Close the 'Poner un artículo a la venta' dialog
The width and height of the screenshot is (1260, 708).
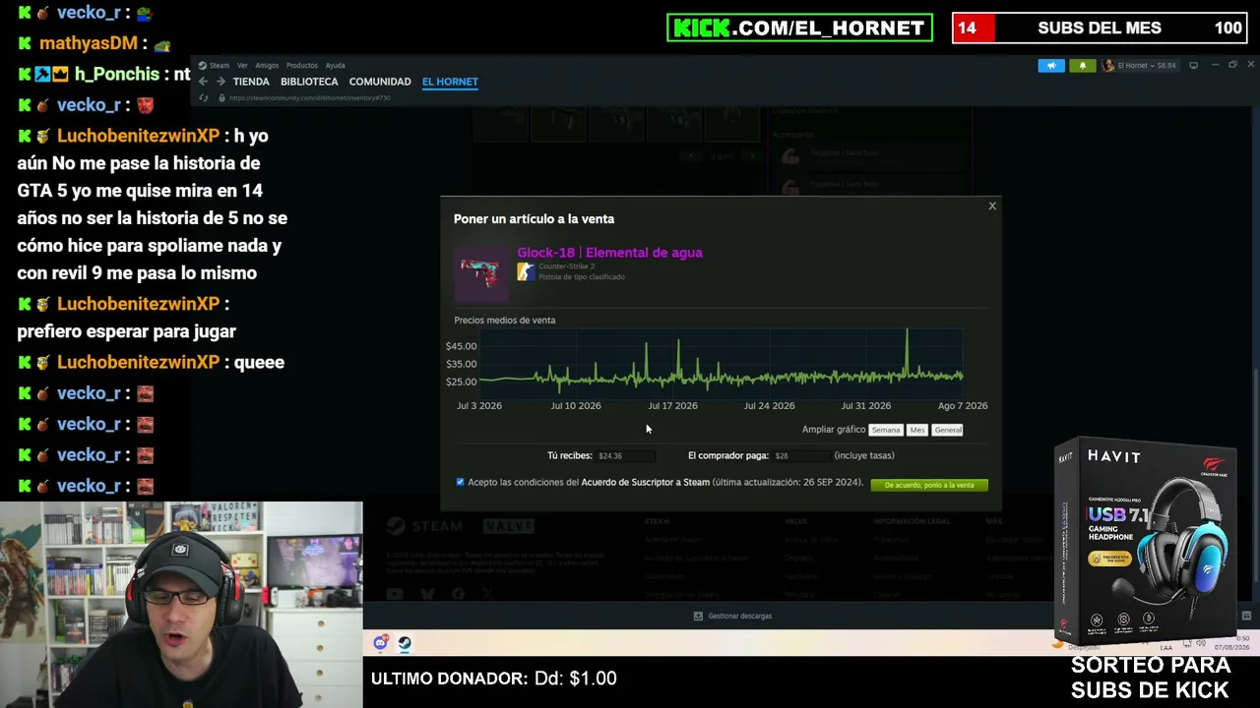click(992, 206)
